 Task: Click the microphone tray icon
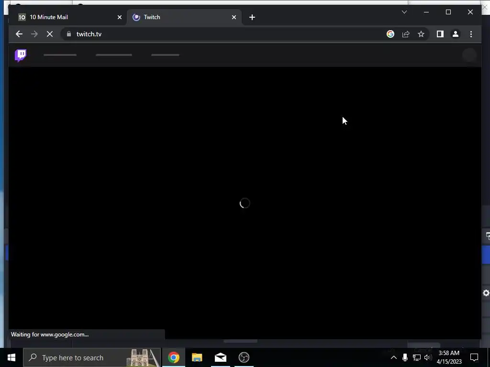point(405,357)
